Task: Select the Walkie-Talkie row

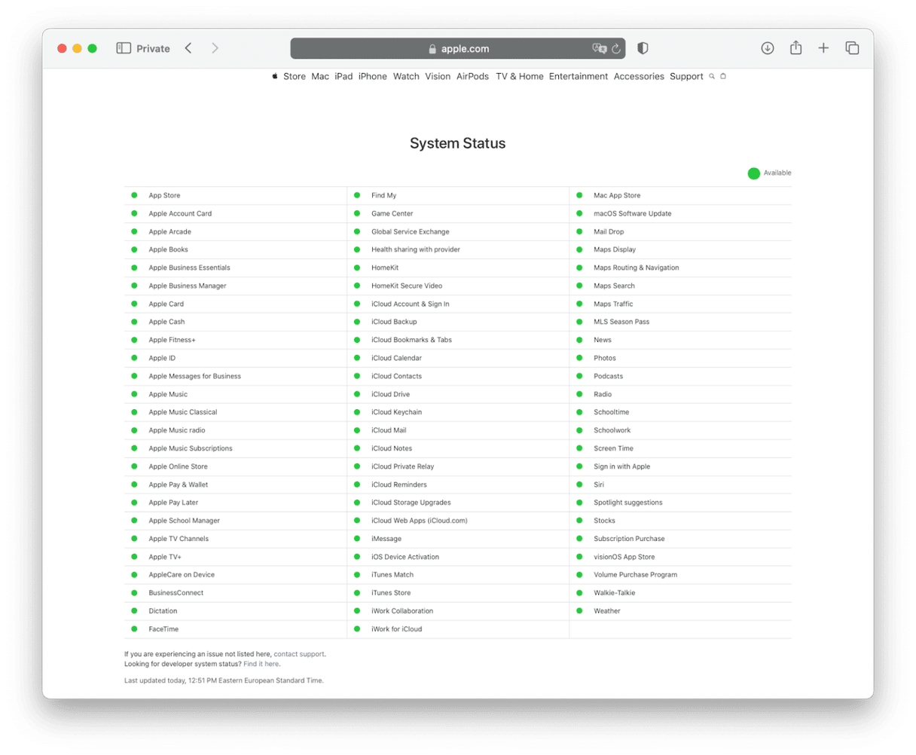Action: [680, 593]
